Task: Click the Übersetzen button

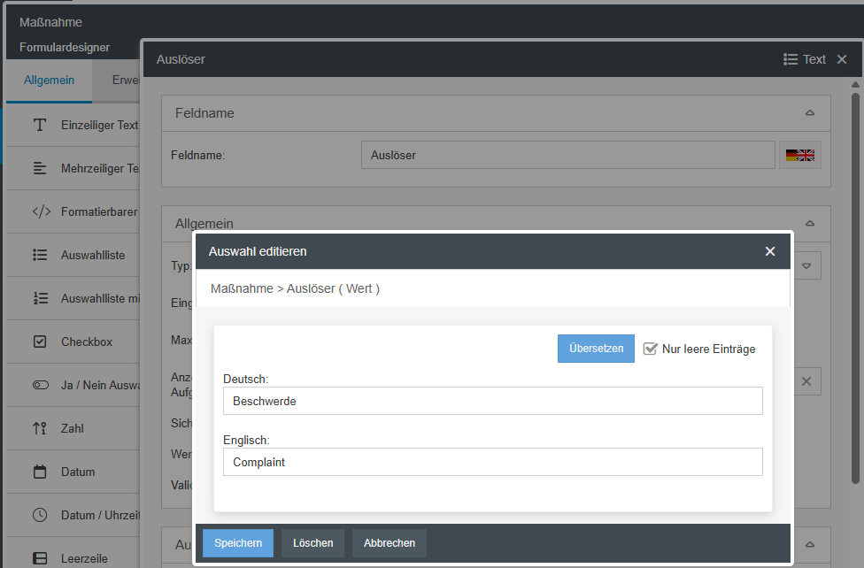Action: tap(596, 349)
